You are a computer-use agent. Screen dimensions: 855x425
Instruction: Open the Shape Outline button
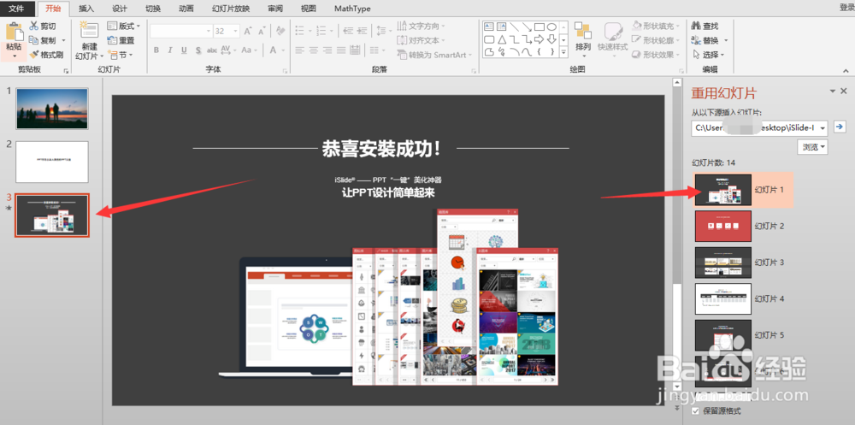pyautogui.click(x=656, y=40)
